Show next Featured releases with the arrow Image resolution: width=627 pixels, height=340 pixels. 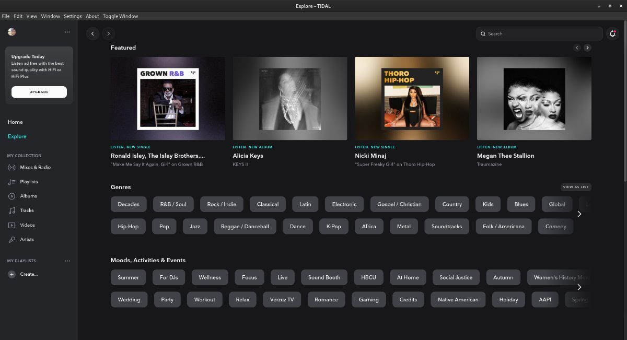pyautogui.click(x=587, y=48)
